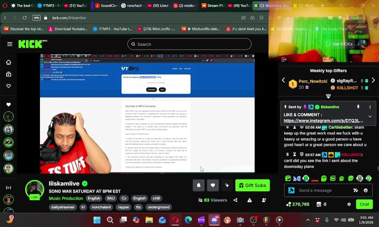Delete KIILLSHOT's message with trash icon
The height and width of the screenshot is (227, 379).
click(287, 154)
